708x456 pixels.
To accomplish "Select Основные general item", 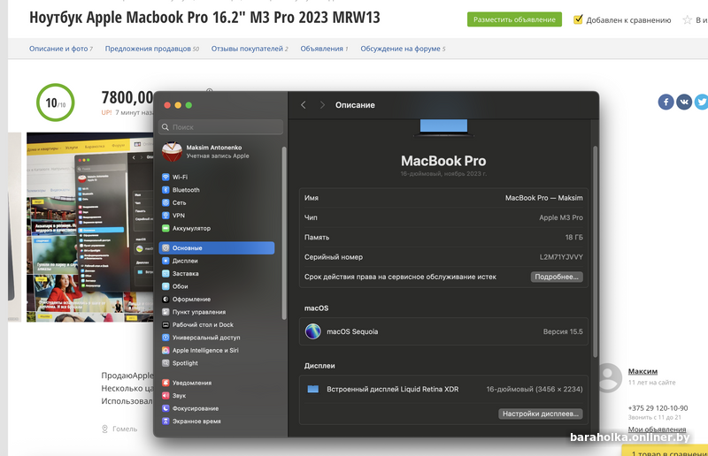I will [x=217, y=248].
